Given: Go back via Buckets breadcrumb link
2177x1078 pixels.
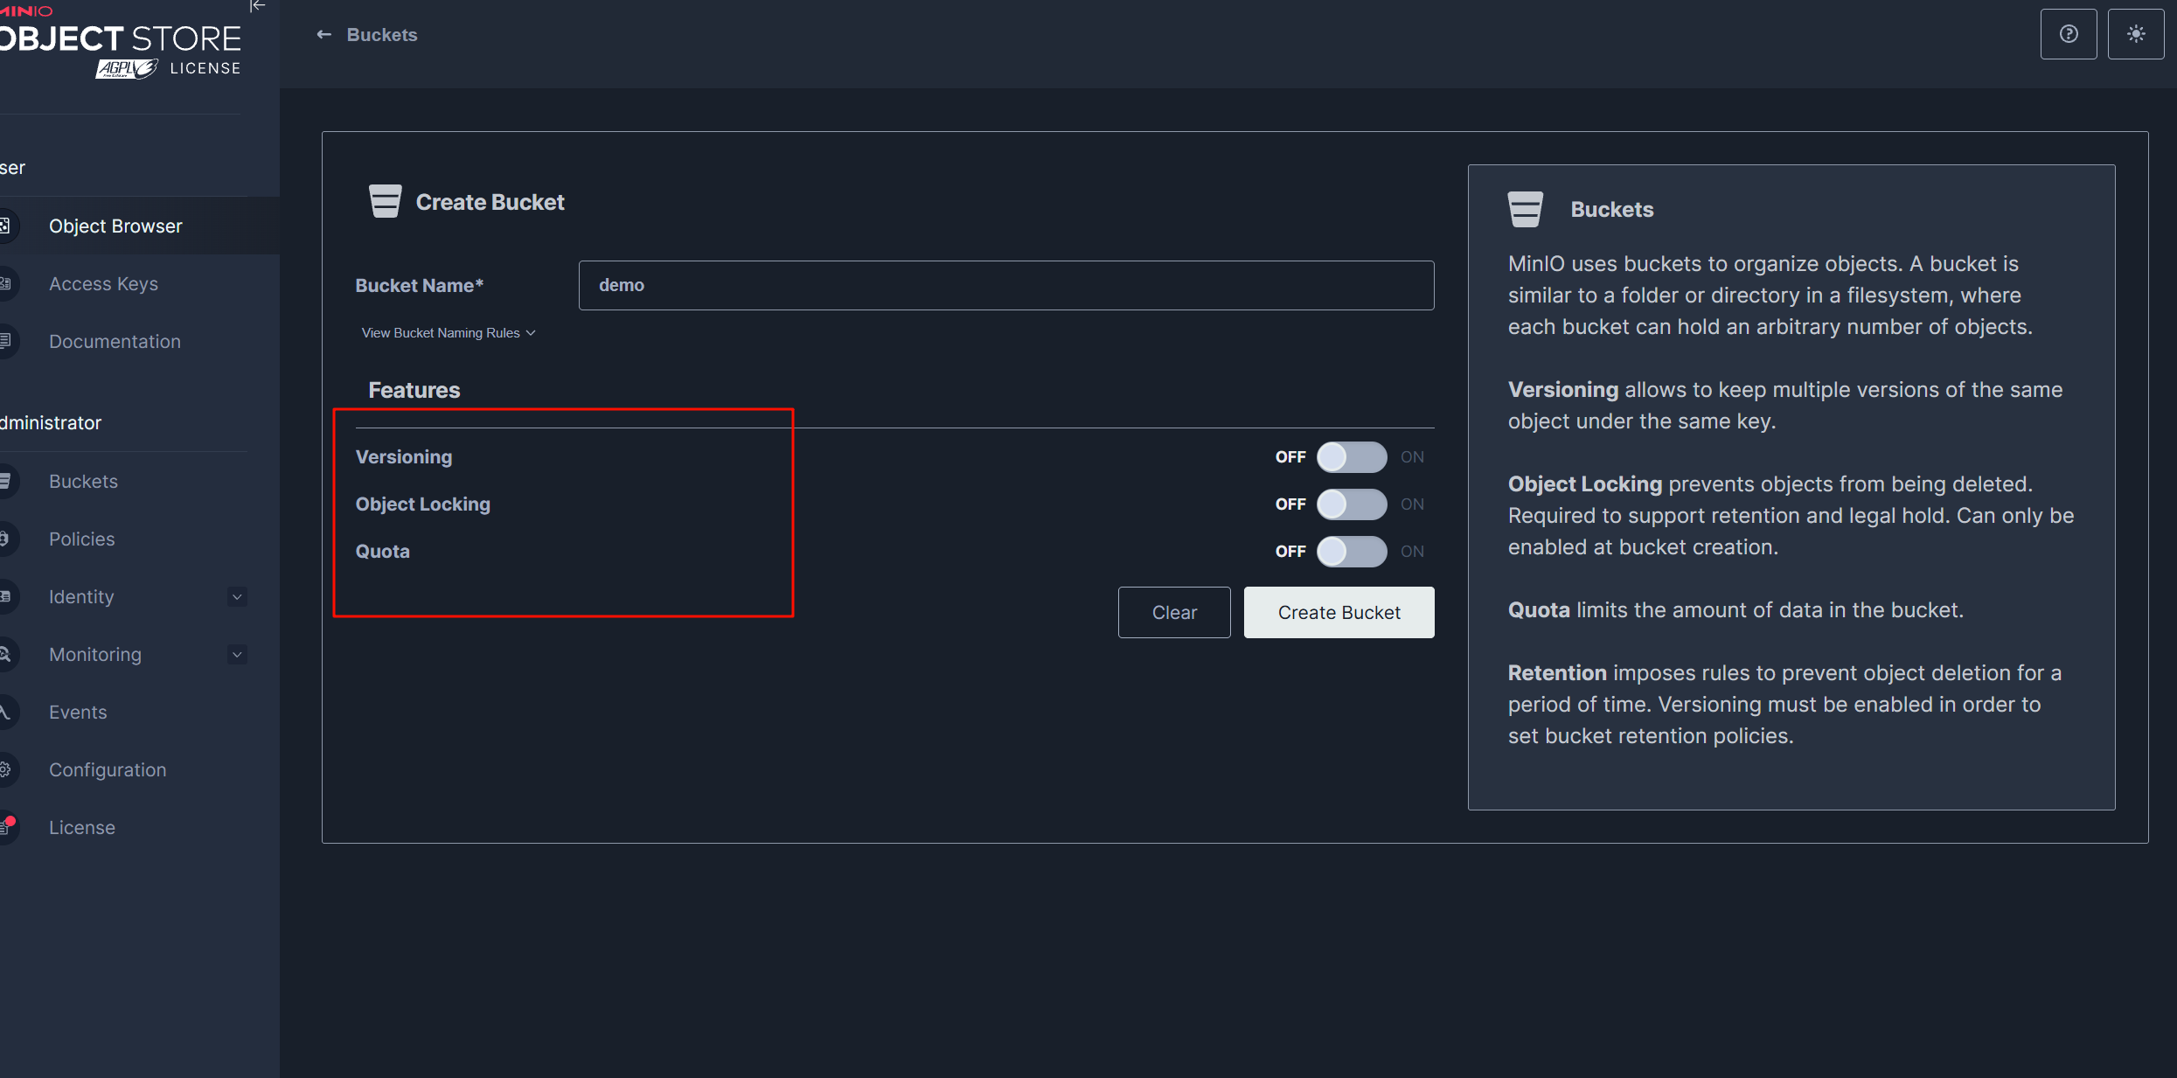Looking at the screenshot, I should (x=382, y=35).
